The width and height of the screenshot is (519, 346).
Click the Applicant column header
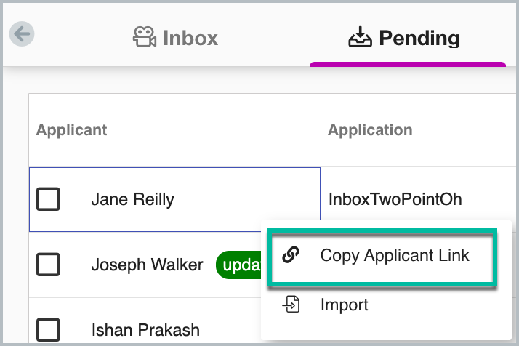click(x=71, y=130)
